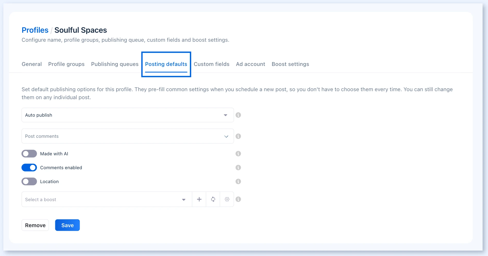Click info icon beside Select a boost
Screen dimensions: 488x256
click(x=238, y=199)
